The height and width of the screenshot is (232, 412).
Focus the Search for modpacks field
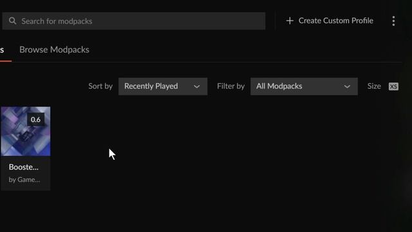134,21
